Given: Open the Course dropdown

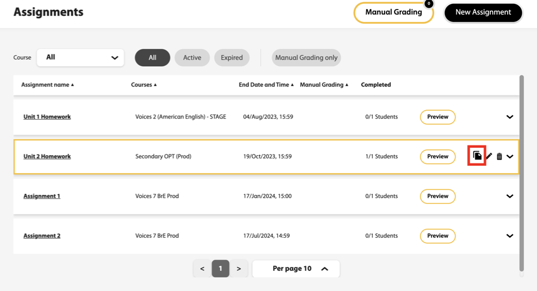Looking at the screenshot, I should point(80,57).
